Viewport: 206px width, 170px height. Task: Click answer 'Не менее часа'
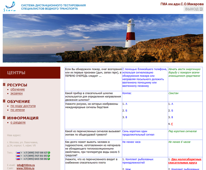131,142
